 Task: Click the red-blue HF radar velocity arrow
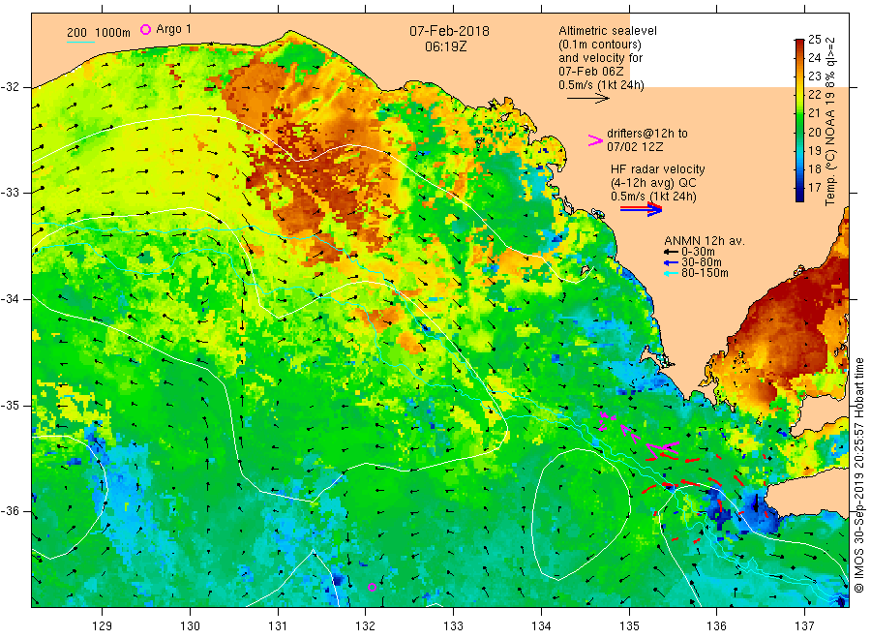tap(641, 209)
